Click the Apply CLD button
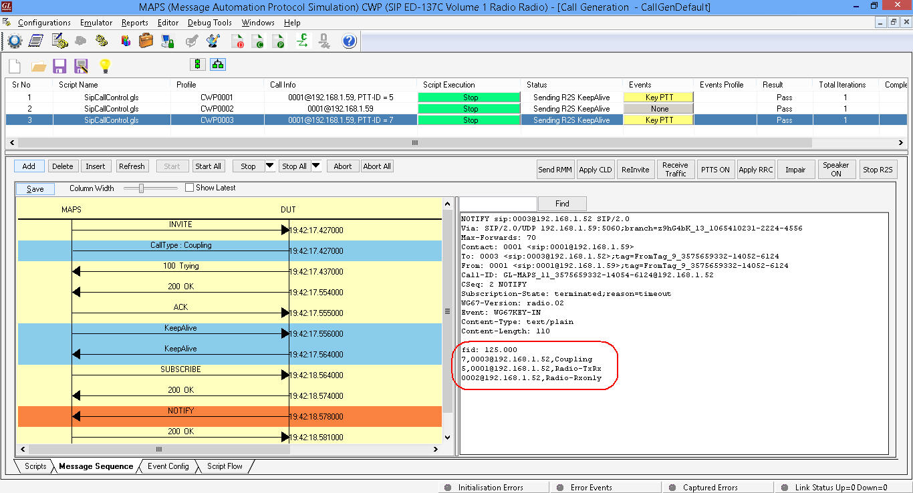This screenshot has height=493, width=913. tap(596, 170)
